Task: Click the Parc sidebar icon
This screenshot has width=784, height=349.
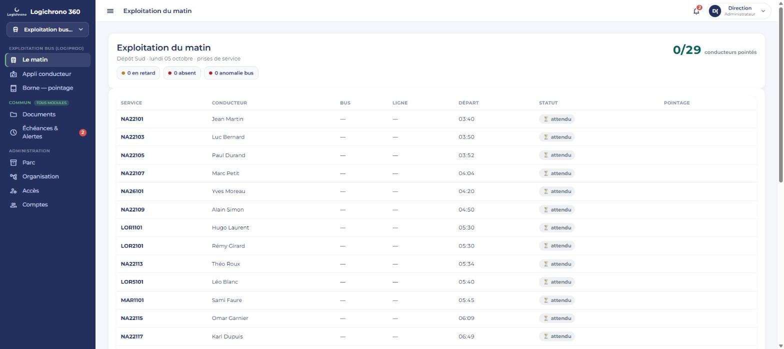Action: pos(13,162)
